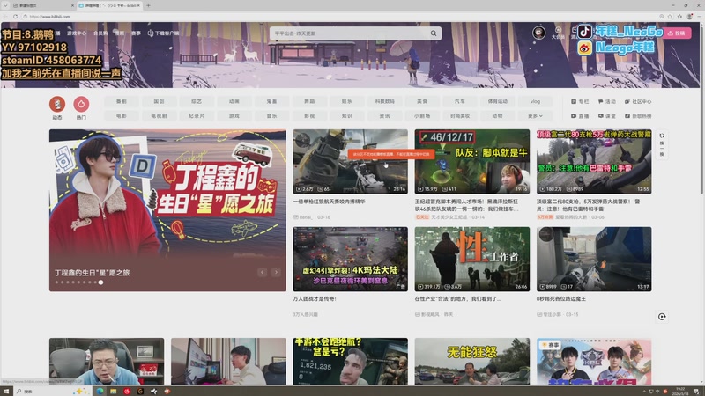Select the 综艺 category

tap(197, 101)
